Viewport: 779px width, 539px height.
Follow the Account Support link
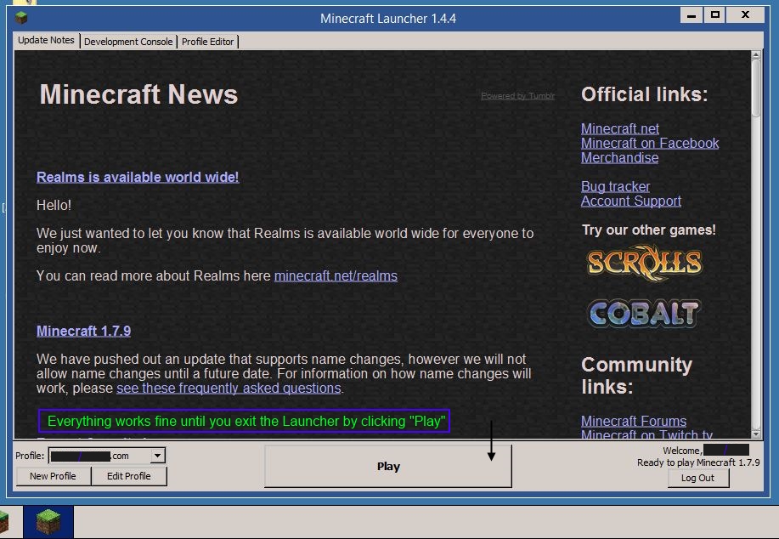(x=630, y=201)
